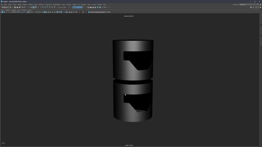The width and height of the screenshot is (262, 147).
Task: Click the view axis gizmo in corner
Action: (4, 143)
